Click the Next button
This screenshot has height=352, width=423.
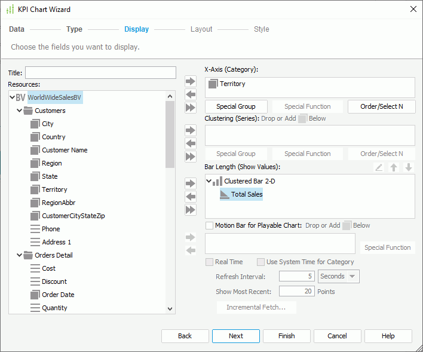click(236, 336)
